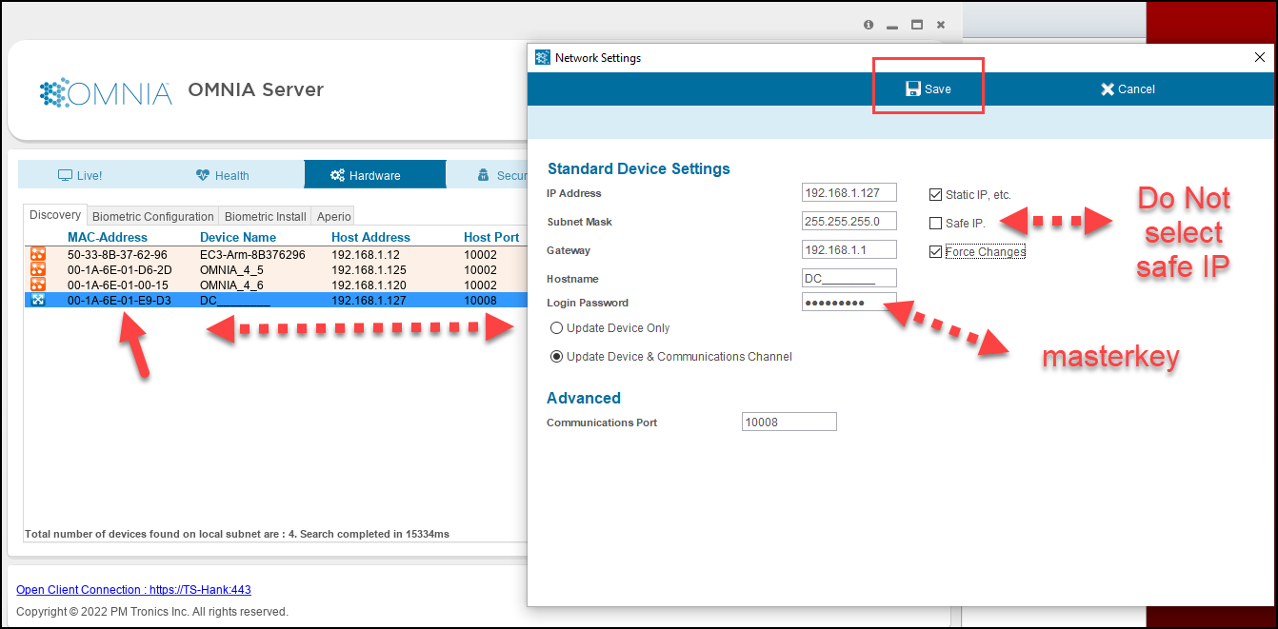Screen dimensions: 1278x629
Task: Close the Network Settings dialog
Action: 1260,57
